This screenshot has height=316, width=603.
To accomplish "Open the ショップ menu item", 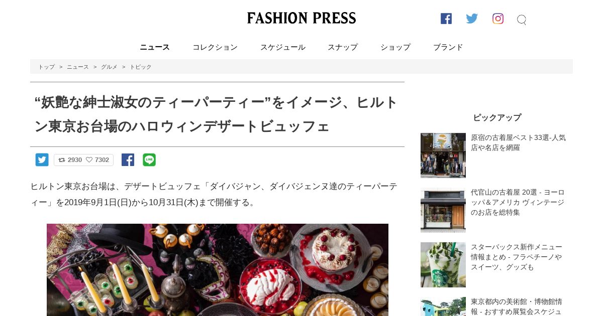I will 395,47.
